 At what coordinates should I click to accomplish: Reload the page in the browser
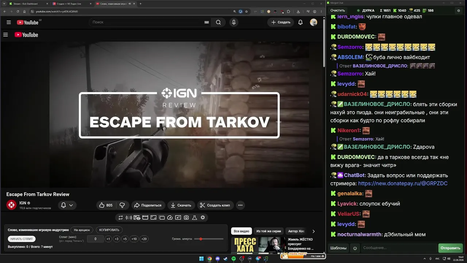[18, 11]
